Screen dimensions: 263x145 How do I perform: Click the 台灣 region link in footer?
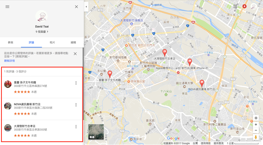[195, 143]
